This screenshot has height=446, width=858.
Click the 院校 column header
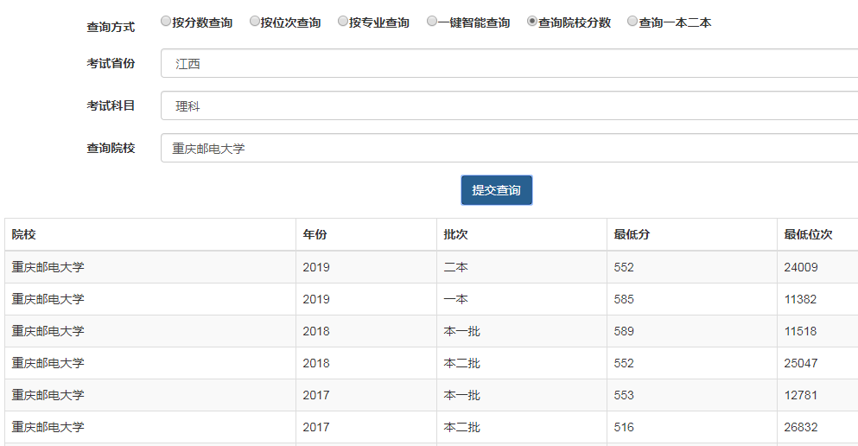24,235
